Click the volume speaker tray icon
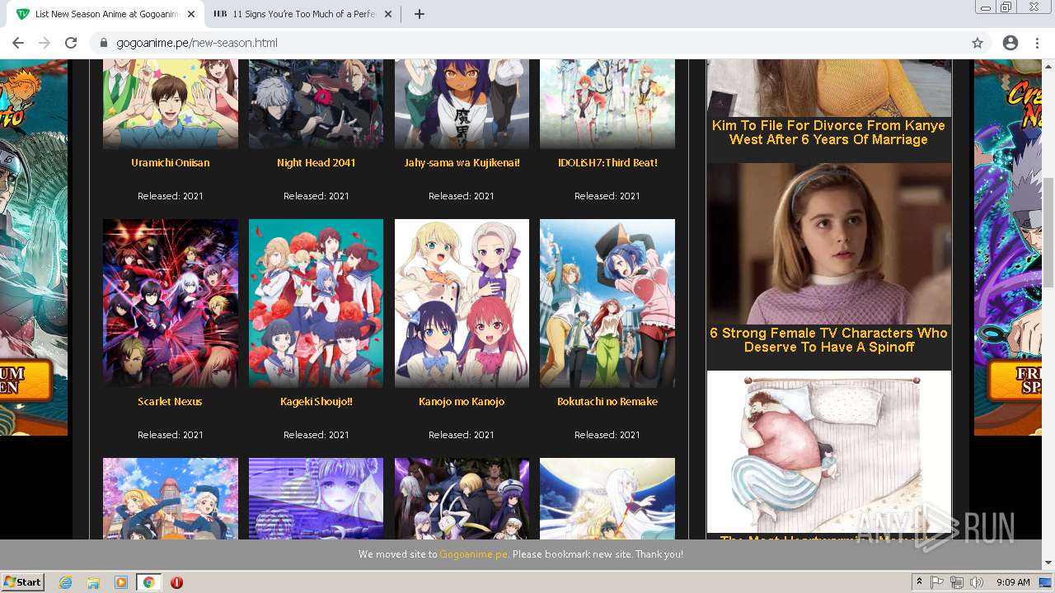1055x593 pixels. pos(977,582)
